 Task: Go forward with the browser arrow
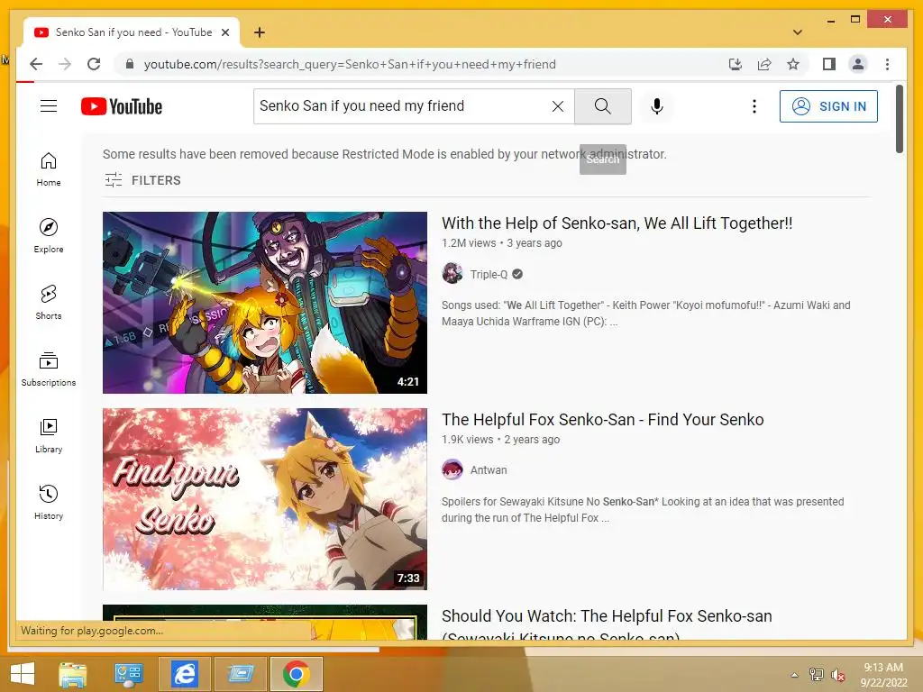click(x=65, y=64)
